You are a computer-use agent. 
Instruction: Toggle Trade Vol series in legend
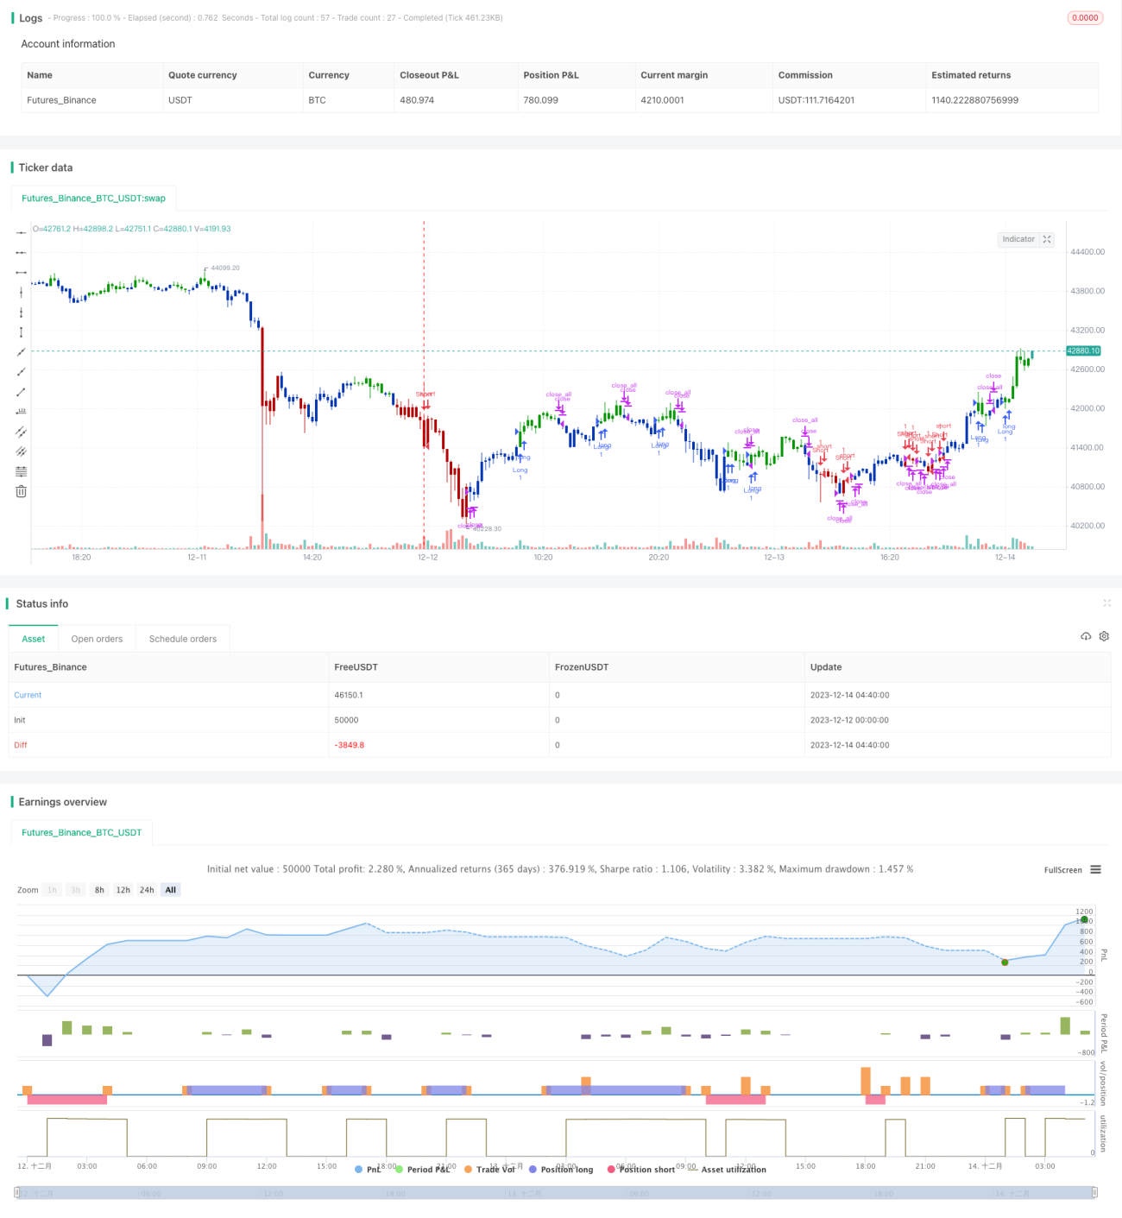[x=489, y=1170]
